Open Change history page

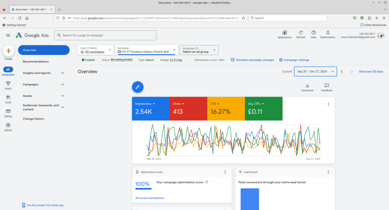tap(33, 119)
